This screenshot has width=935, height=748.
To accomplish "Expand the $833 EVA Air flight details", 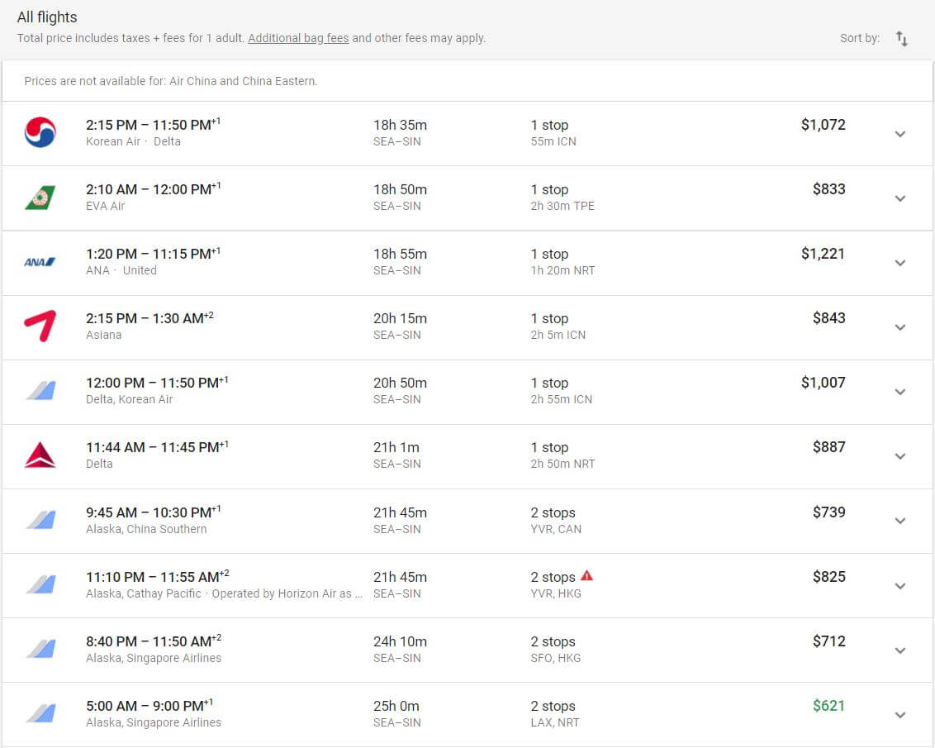I will click(900, 198).
